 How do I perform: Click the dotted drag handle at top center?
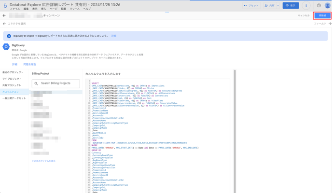tap(167, 12)
